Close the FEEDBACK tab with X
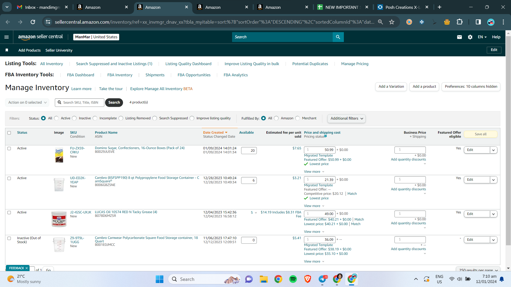Image resolution: width=511 pixels, height=287 pixels. [x=27, y=268]
